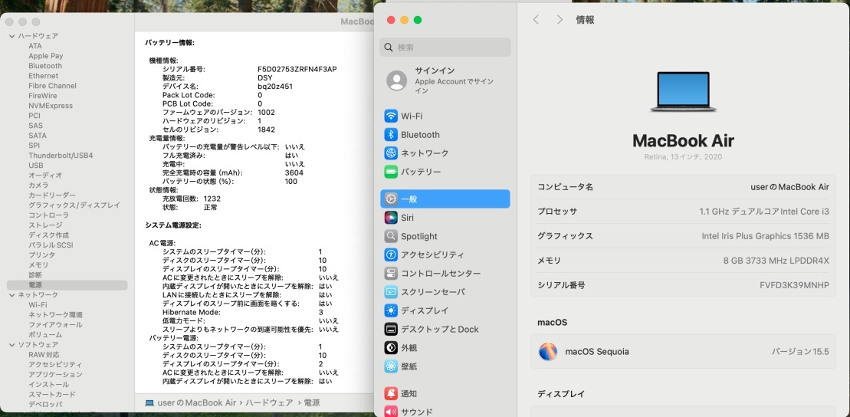Select the 壁紙 wallpaper icon
Screen dimensions: 850x417
(391, 366)
